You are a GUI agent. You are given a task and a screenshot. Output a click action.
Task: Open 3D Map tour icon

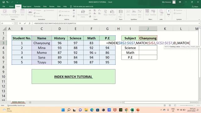pos(121,13)
